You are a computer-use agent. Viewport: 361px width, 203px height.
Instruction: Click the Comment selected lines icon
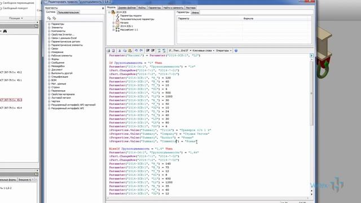148,51
